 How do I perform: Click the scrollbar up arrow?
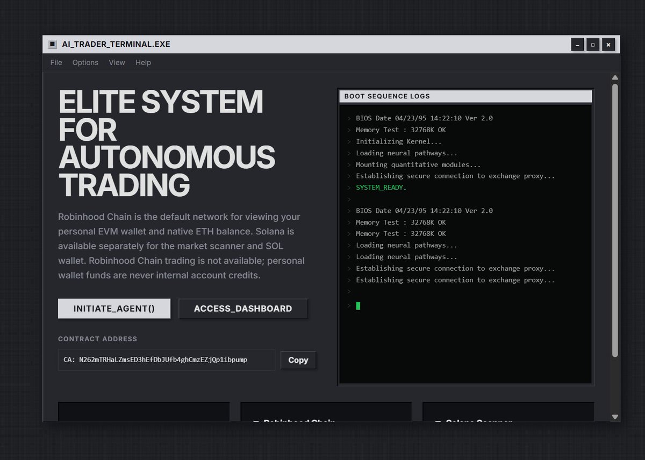(x=615, y=78)
